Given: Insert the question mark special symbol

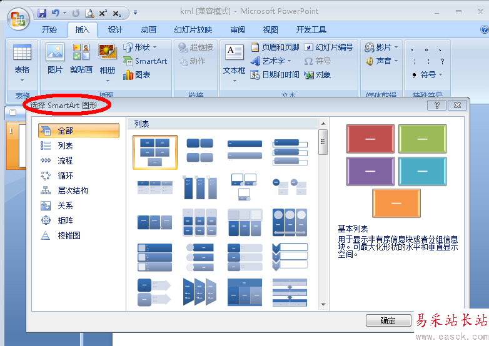Looking at the screenshot, I should pyautogui.click(x=442, y=62).
